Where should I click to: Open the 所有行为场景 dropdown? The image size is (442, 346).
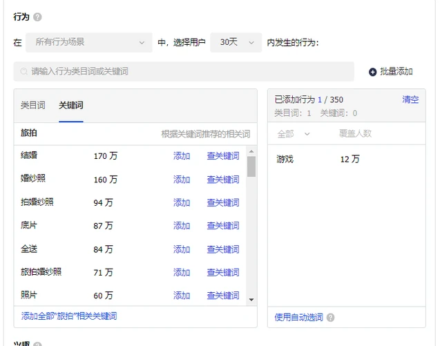click(89, 42)
